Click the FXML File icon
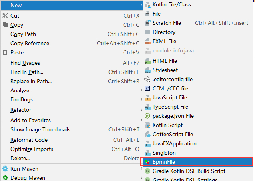This screenshot has width=255, height=181. [x=147, y=41]
